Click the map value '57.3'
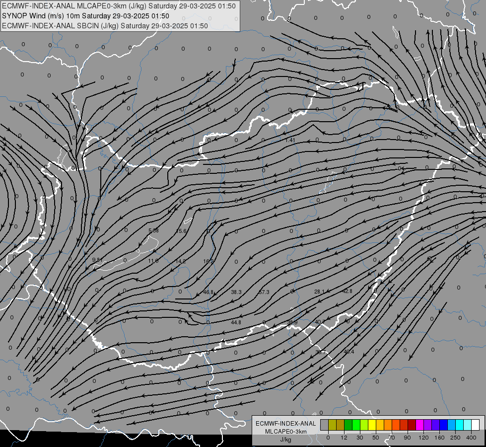The height and width of the screenshot is (447, 486). (264, 292)
